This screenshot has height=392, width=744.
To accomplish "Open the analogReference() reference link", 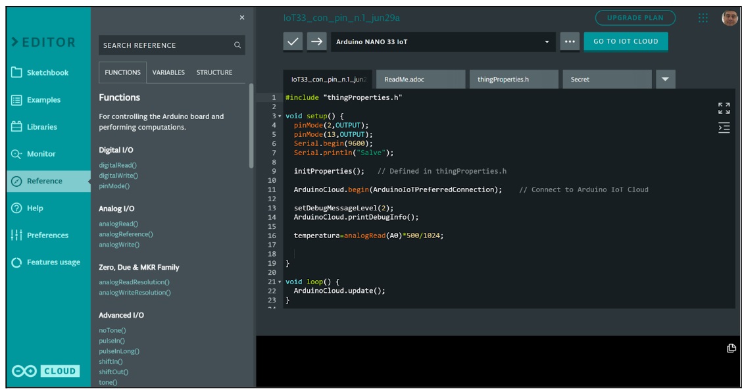I will pos(126,234).
